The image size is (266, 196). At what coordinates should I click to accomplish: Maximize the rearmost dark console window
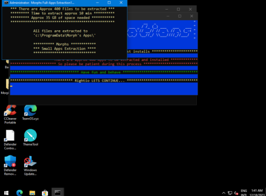click(178, 9)
